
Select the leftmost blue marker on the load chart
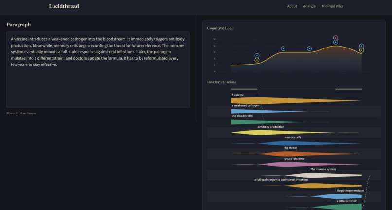tap(257, 56)
